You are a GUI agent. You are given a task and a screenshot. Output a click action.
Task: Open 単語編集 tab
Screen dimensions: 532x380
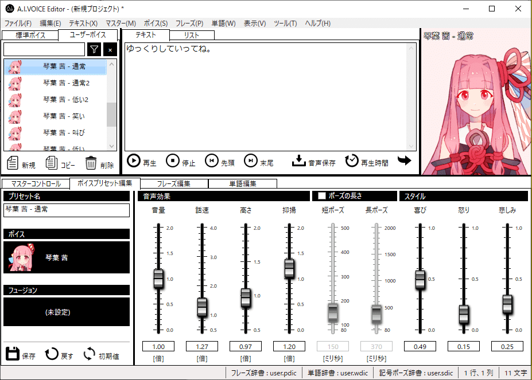pos(243,184)
